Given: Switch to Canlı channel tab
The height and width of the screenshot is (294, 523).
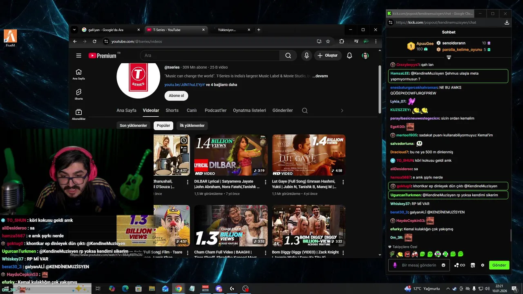Looking at the screenshot, I should click(x=192, y=110).
